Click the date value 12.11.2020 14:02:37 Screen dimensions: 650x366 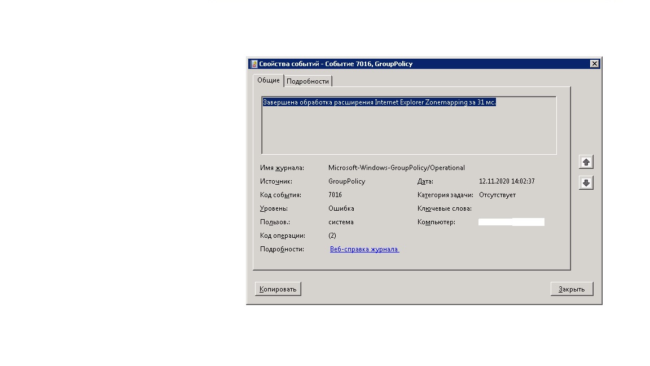pos(507,181)
